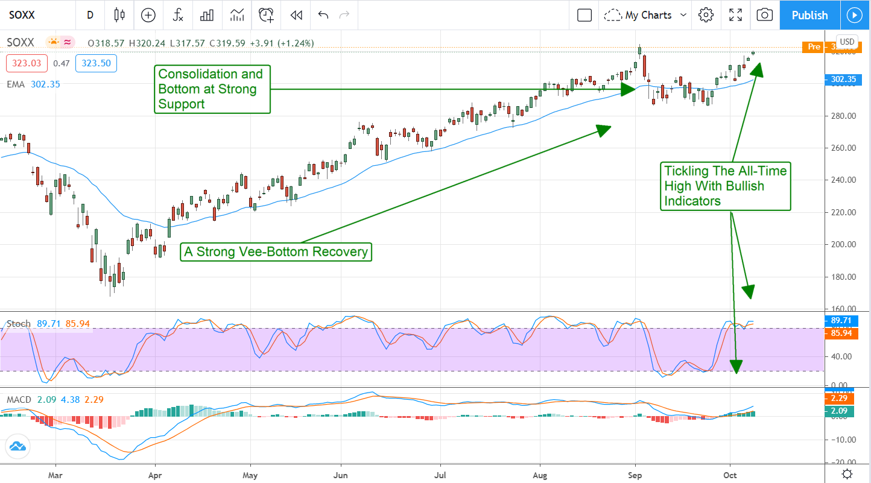This screenshot has width=871, height=483.
Task: Open the Indicator Templates menu
Action: pos(237,15)
